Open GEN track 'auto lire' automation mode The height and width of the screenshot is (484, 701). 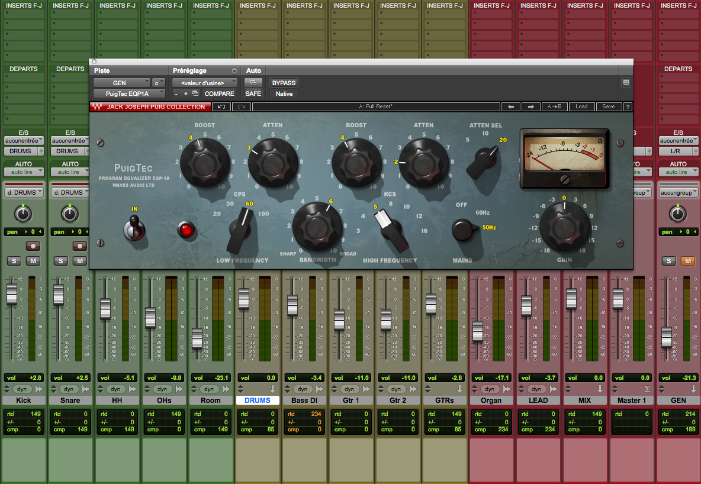click(x=678, y=172)
